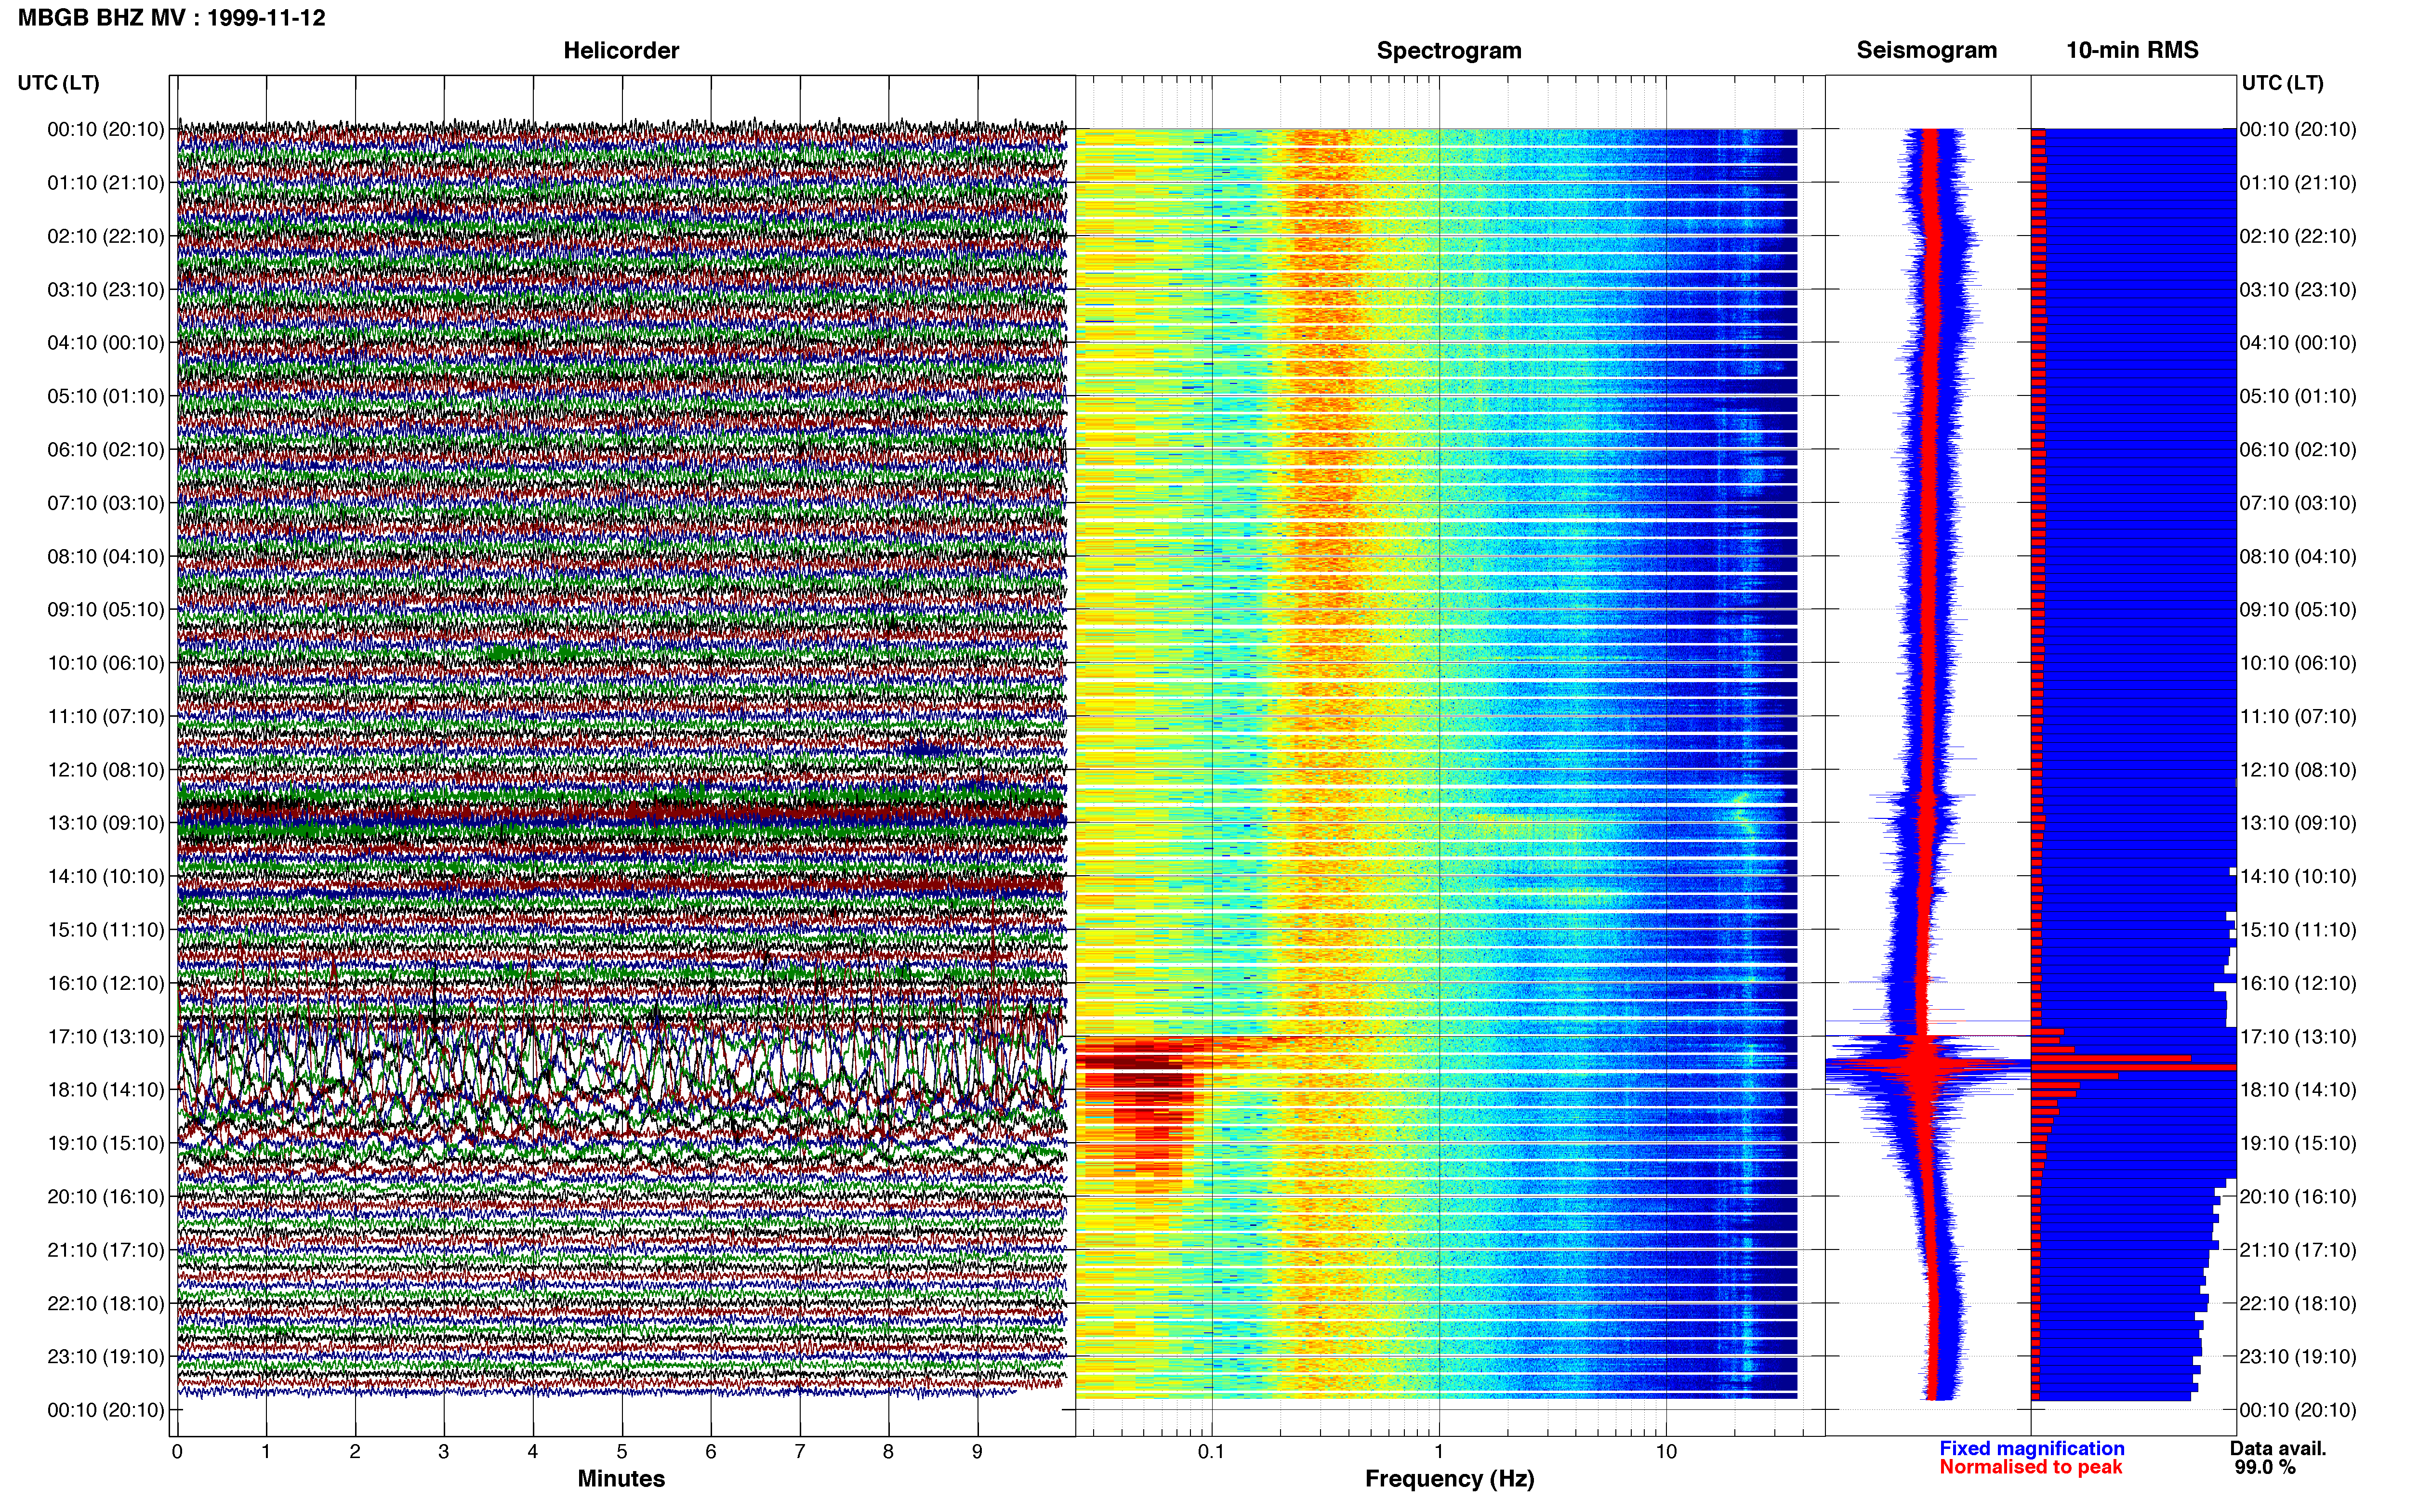
Task: Click left time label '21:10 (17:10)'
Action: tap(106, 1249)
